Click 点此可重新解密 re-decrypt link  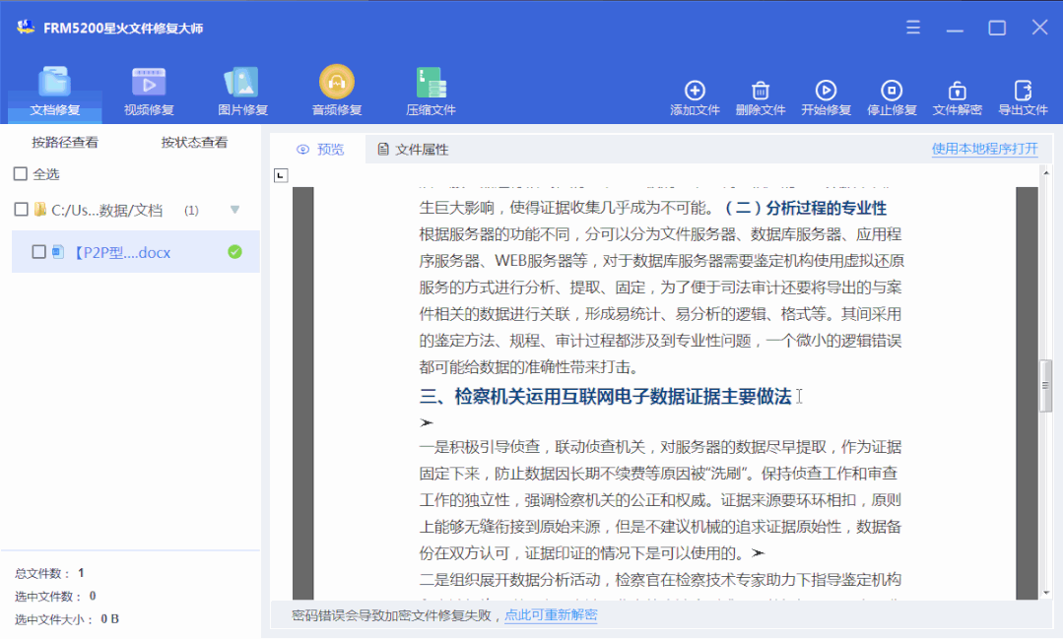[551, 614]
